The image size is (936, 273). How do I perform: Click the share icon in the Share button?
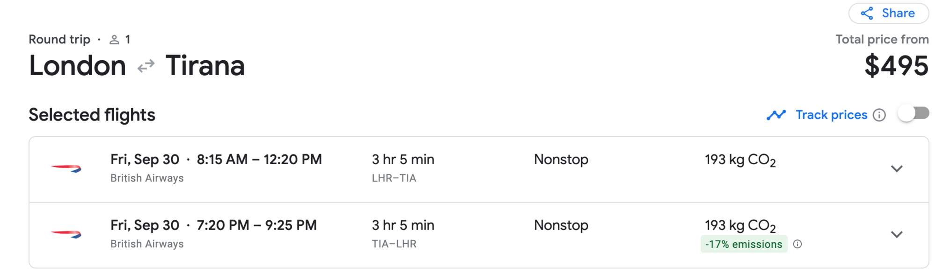click(867, 14)
